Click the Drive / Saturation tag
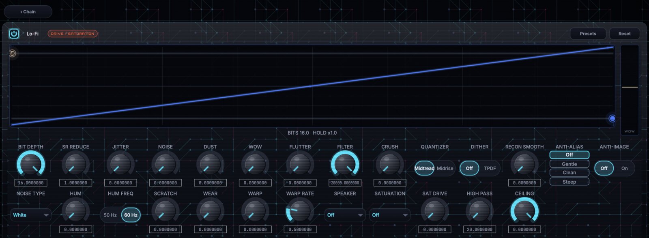This screenshot has width=649, height=238. [x=73, y=34]
